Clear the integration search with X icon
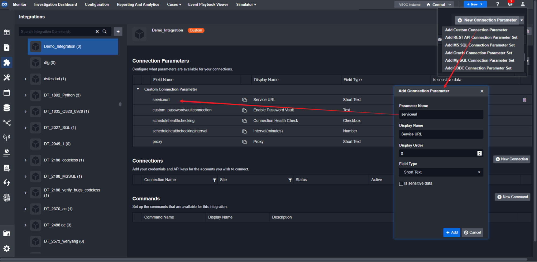Viewport: 537px width, 262px height. pyautogui.click(x=97, y=32)
